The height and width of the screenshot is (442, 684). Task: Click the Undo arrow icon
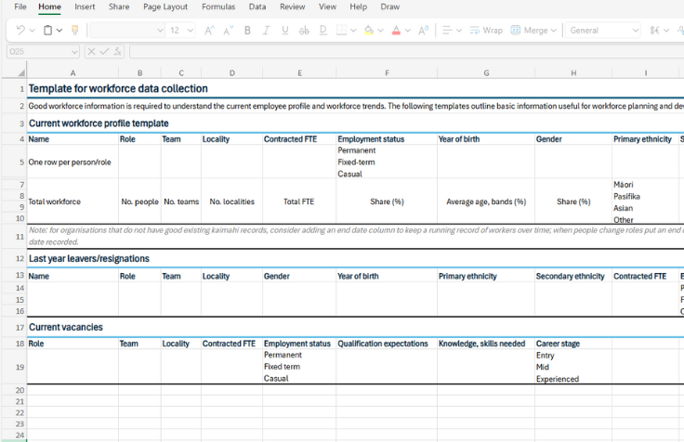(x=20, y=31)
